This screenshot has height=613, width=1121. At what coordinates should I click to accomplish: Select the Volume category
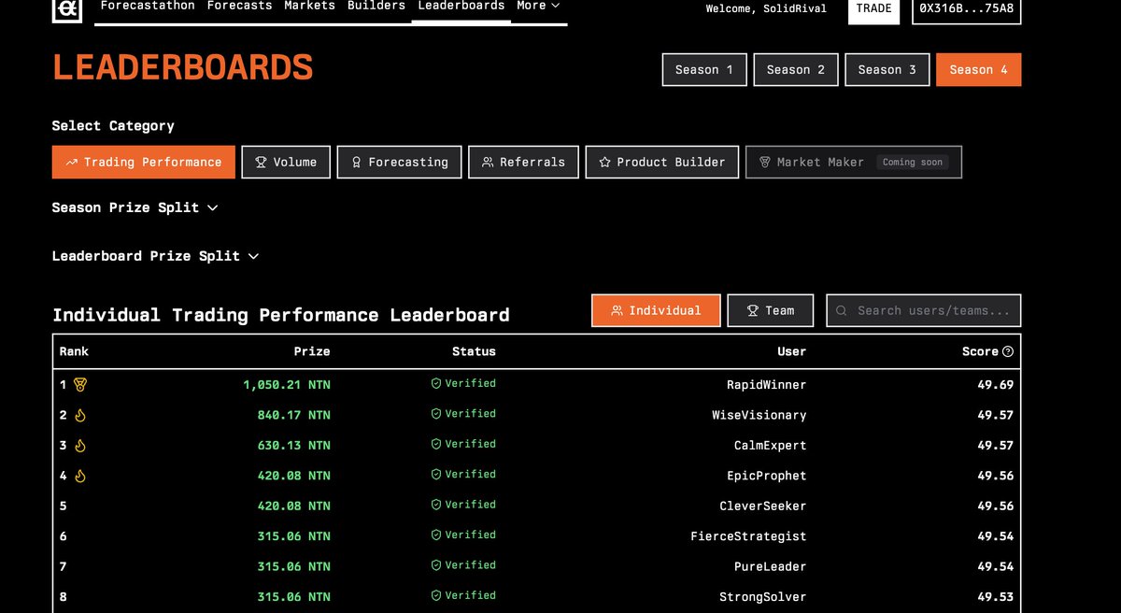[286, 162]
